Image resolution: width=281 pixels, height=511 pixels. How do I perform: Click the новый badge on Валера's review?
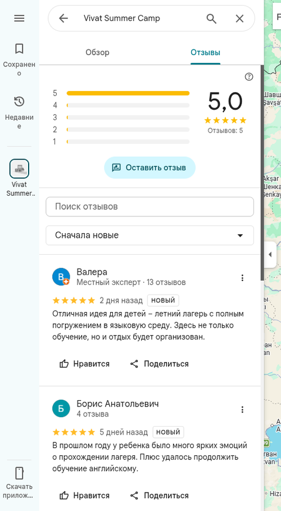[163, 300]
